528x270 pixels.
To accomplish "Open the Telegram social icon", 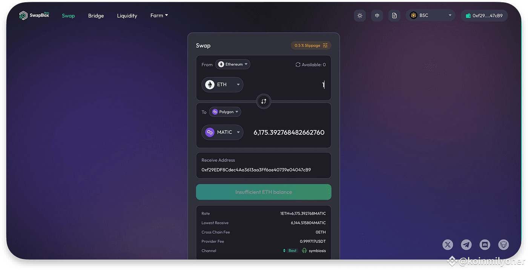I will (x=467, y=245).
